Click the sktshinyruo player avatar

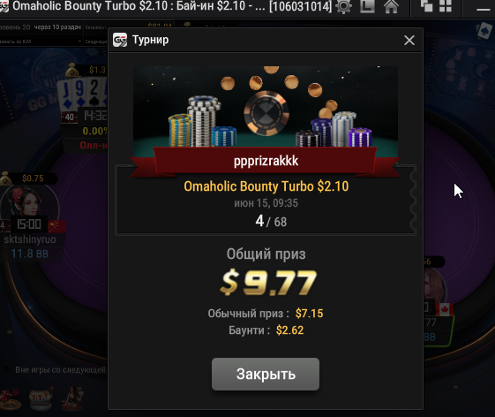click(x=29, y=203)
